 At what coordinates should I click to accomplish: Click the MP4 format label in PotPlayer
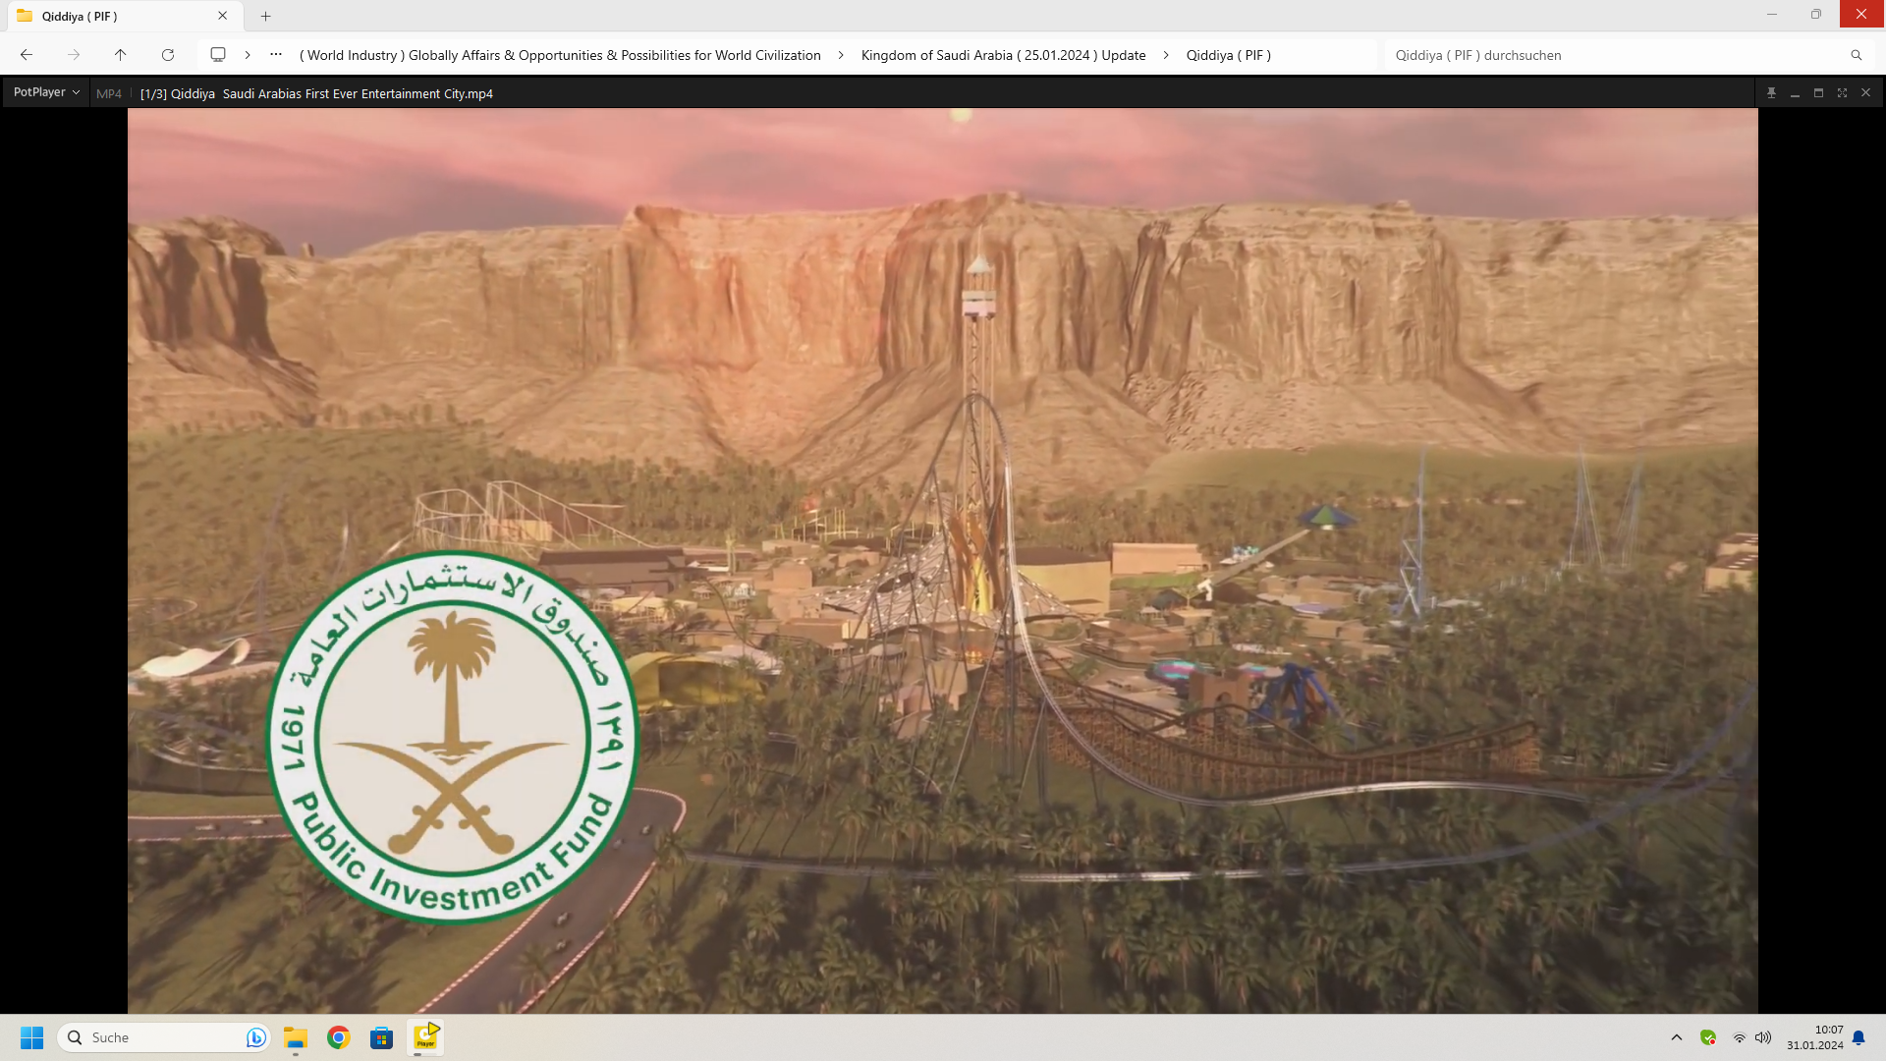[109, 93]
